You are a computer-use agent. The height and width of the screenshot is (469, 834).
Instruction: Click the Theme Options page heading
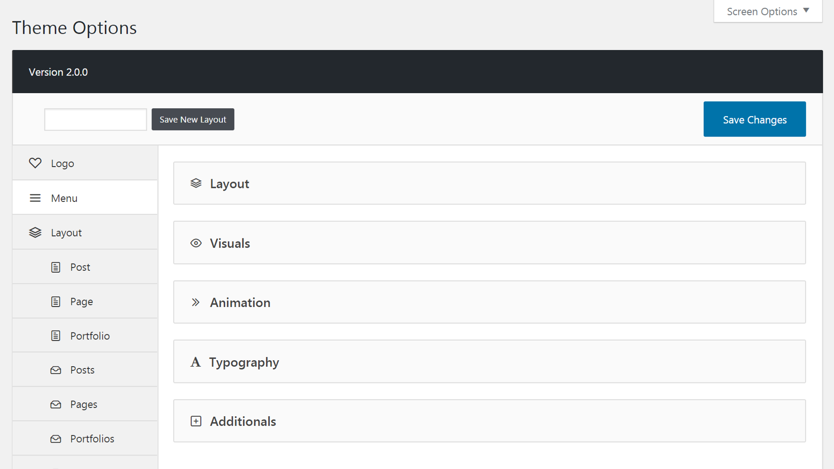pyautogui.click(x=74, y=28)
